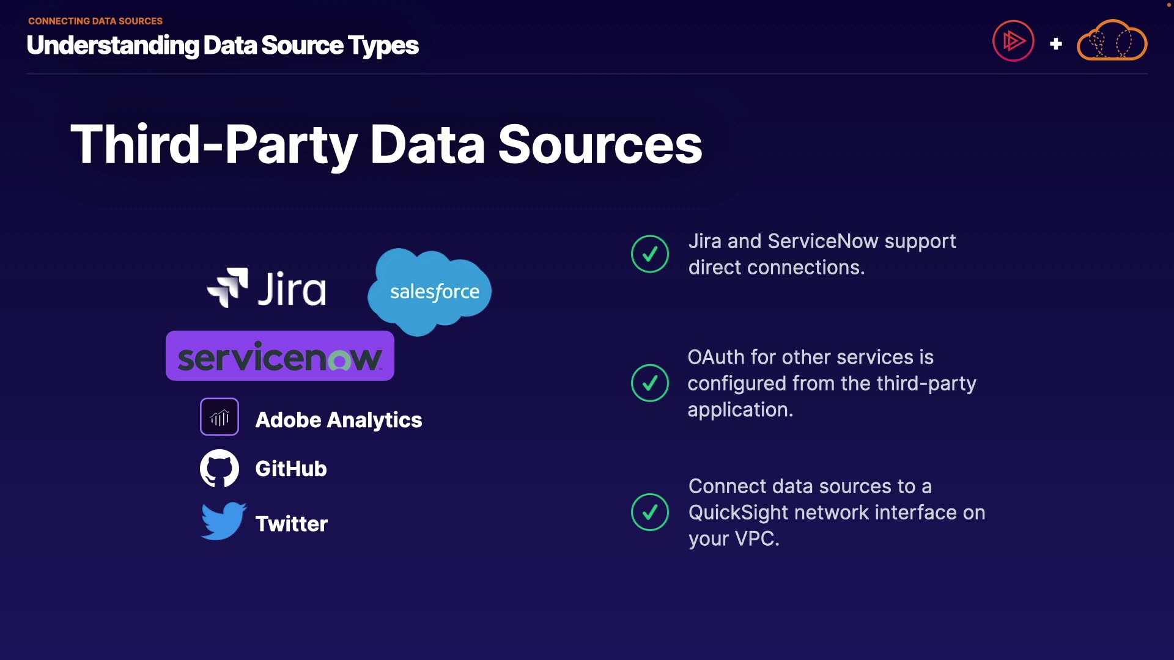Click the plus sign between logos
Screen dimensions: 1174x660
[1055, 44]
